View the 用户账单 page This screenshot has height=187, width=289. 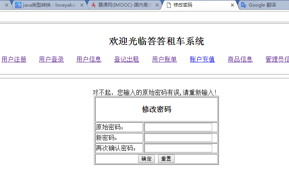tap(165, 60)
